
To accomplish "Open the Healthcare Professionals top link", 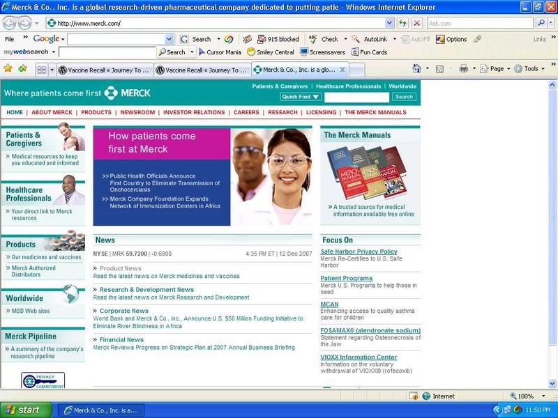I will point(348,86).
